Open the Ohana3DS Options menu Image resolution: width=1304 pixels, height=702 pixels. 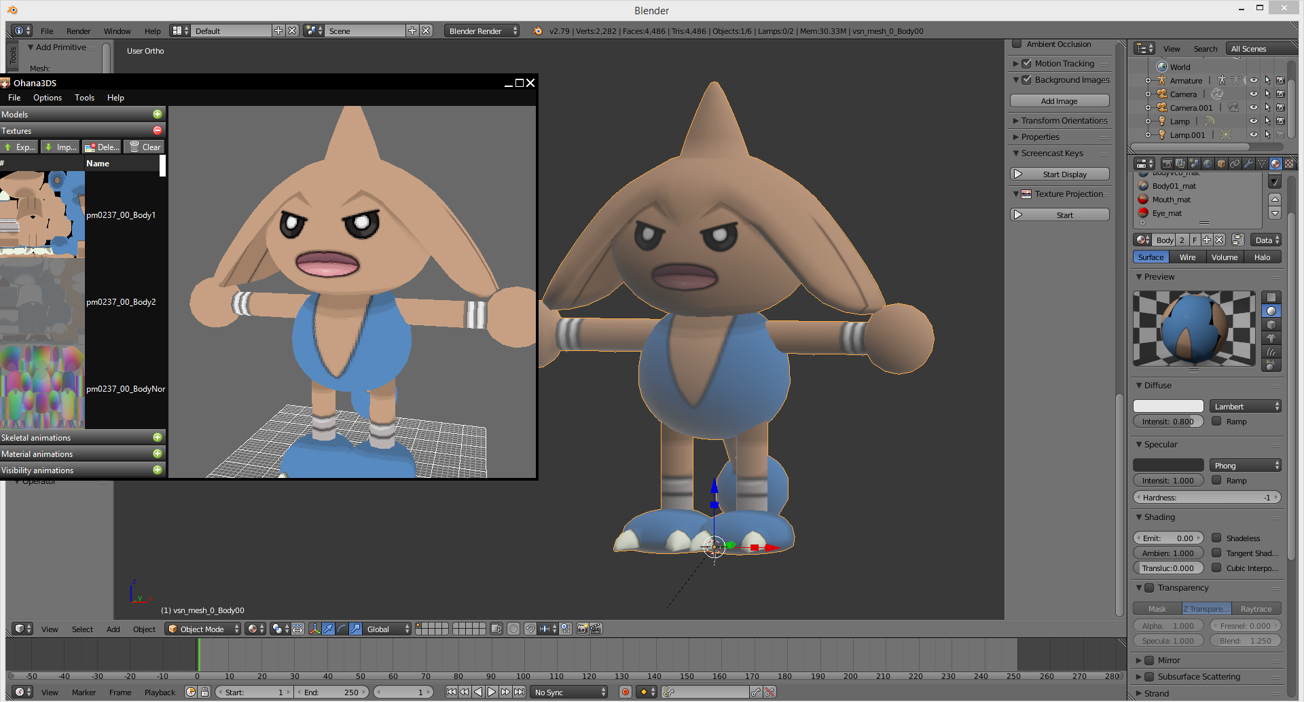click(48, 98)
